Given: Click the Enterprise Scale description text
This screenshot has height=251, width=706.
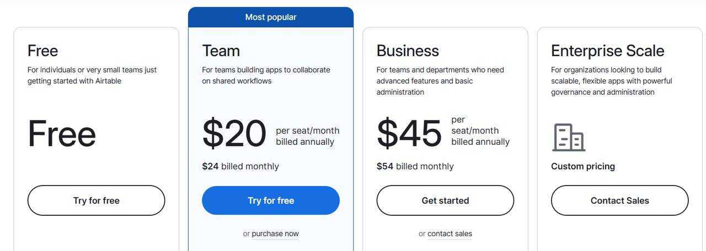Looking at the screenshot, I should click(611, 81).
